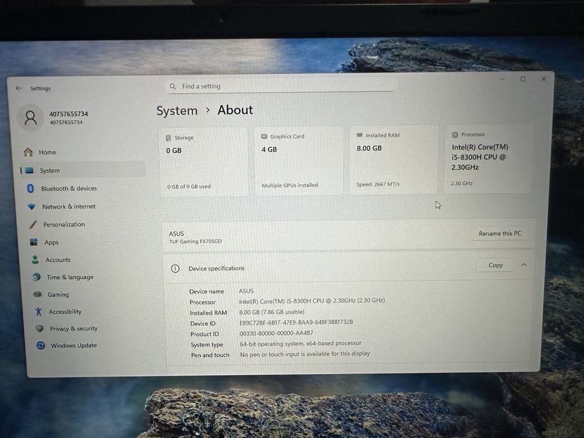Click Installed RAM value 8.00 GB usable

click(x=272, y=312)
